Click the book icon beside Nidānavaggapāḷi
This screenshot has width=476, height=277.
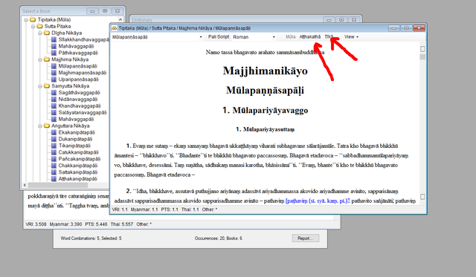click(x=54, y=100)
